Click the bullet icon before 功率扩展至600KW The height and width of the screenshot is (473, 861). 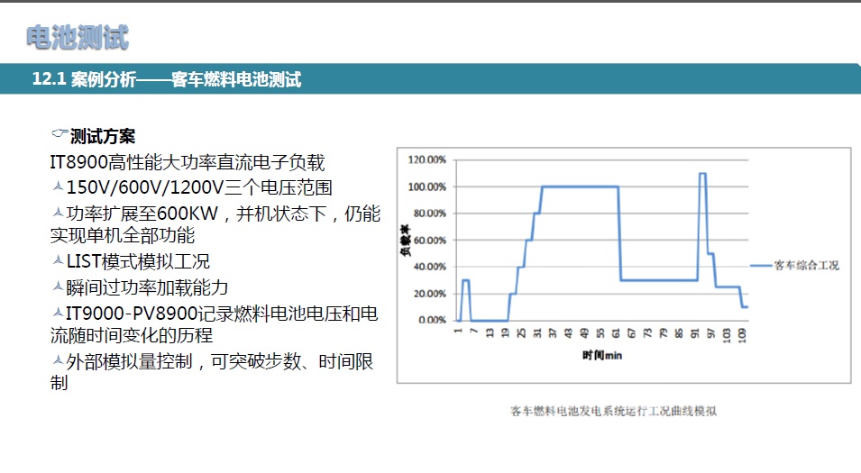click(x=58, y=214)
